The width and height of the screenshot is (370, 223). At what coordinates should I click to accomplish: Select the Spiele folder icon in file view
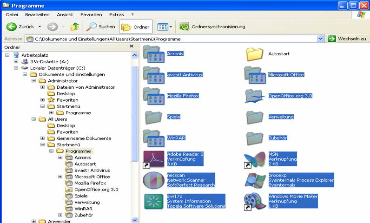[x=153, y=118]
